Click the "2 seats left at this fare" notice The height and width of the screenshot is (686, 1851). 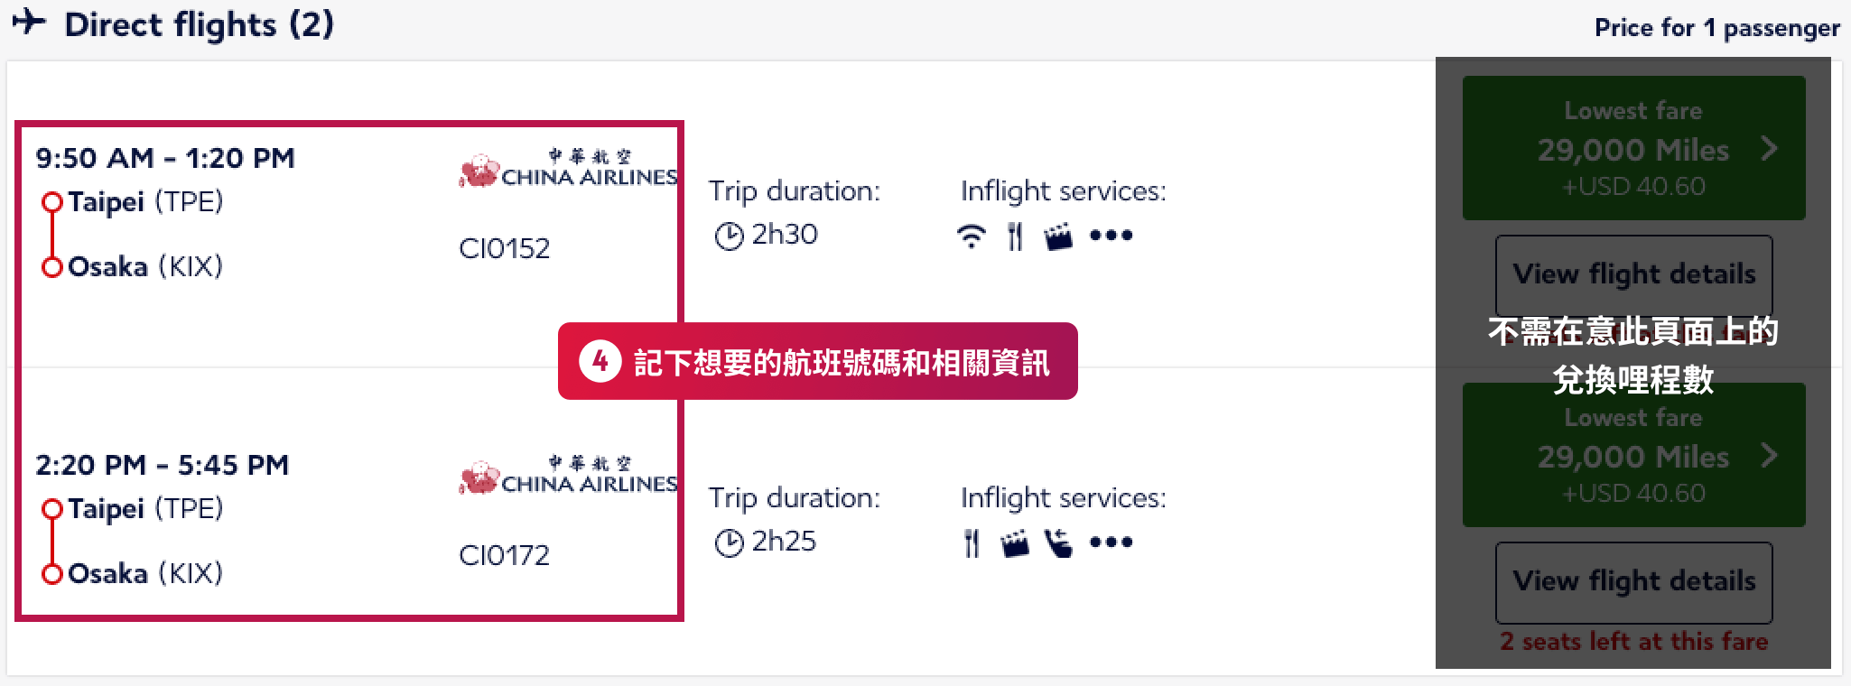click(1633, 641)
